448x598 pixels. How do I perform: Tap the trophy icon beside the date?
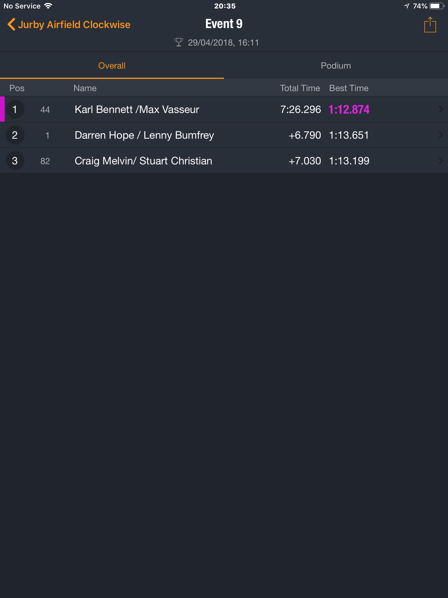coord(178,42)
